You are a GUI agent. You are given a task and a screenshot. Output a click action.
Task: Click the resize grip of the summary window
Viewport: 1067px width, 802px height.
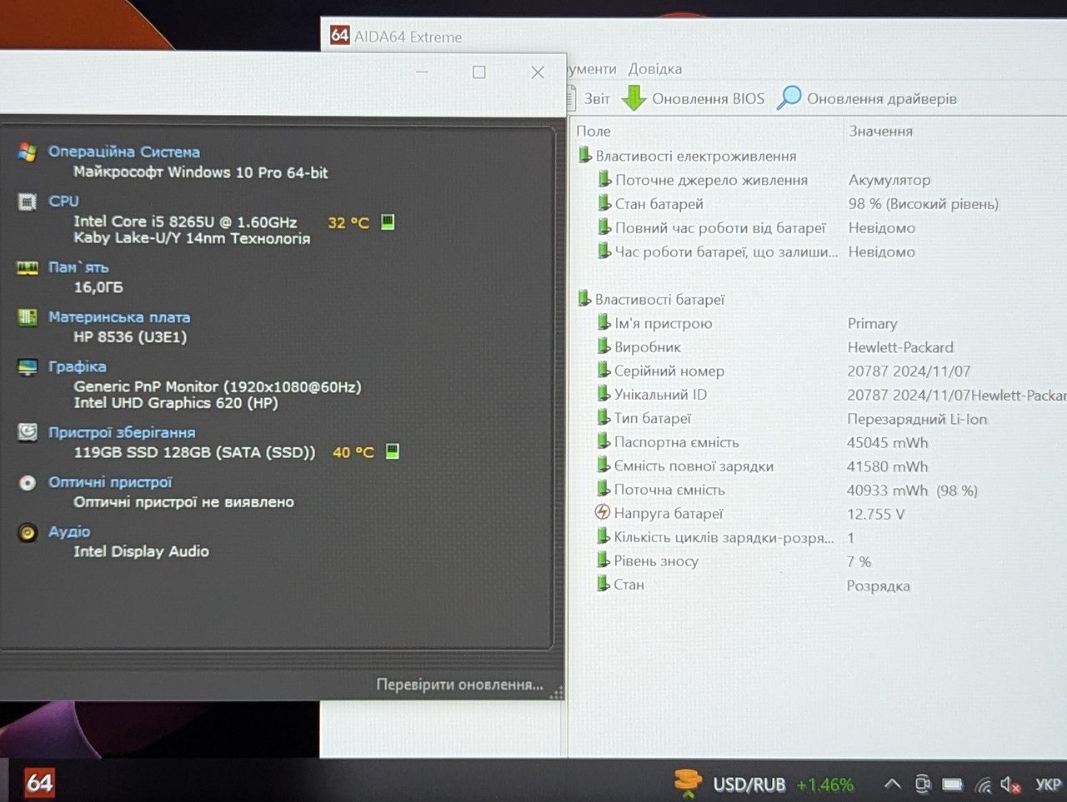click(x=557, y=692)
